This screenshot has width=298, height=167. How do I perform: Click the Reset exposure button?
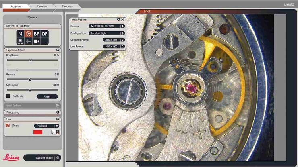(x=47, y=96)
